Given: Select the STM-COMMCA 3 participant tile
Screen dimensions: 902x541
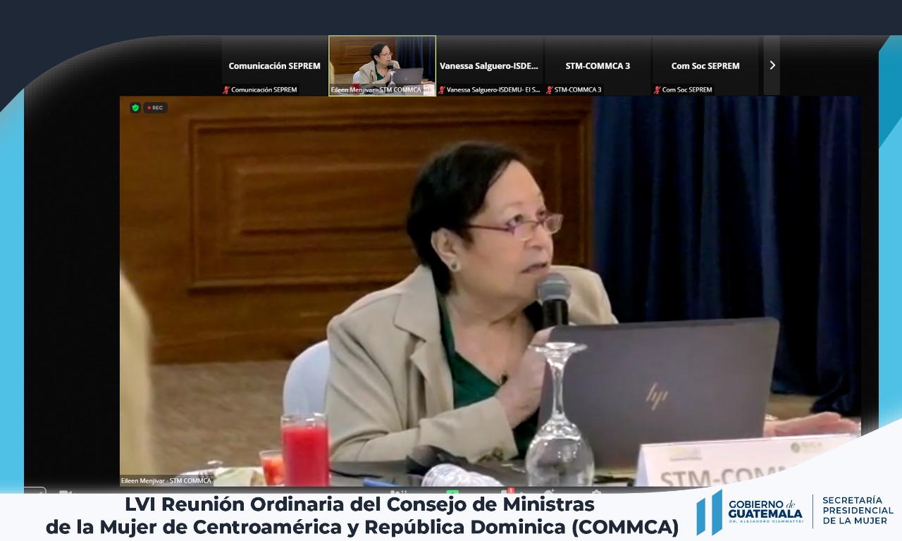Looking at the screenshot, I should tap(598, 66).
